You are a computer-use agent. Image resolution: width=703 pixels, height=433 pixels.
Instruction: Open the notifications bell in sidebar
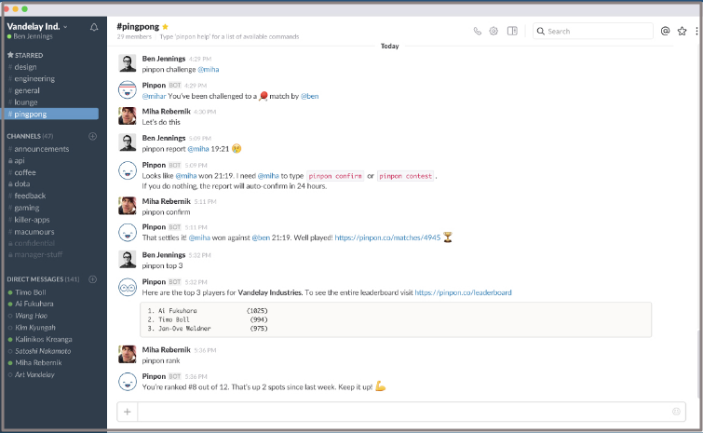point(94,27)
